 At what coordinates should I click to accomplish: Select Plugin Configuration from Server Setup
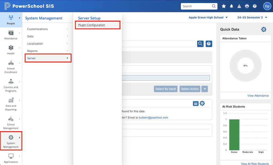(91, 25)
